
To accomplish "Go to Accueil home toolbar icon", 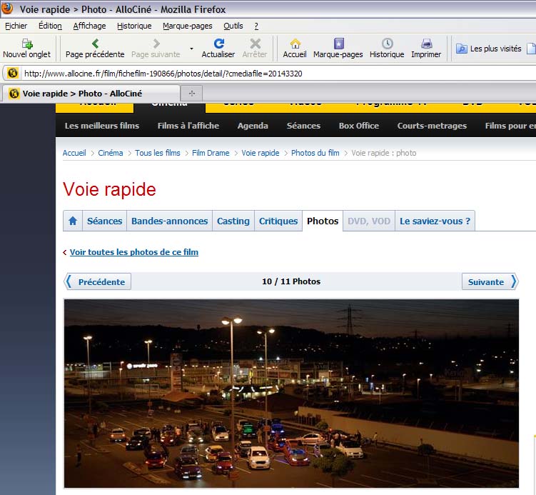I will [295, 44].
